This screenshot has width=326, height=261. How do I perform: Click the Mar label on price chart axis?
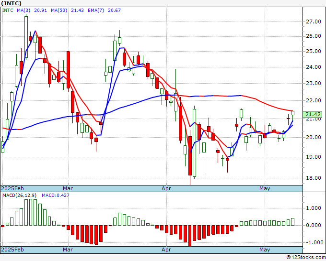pos(68,188)
